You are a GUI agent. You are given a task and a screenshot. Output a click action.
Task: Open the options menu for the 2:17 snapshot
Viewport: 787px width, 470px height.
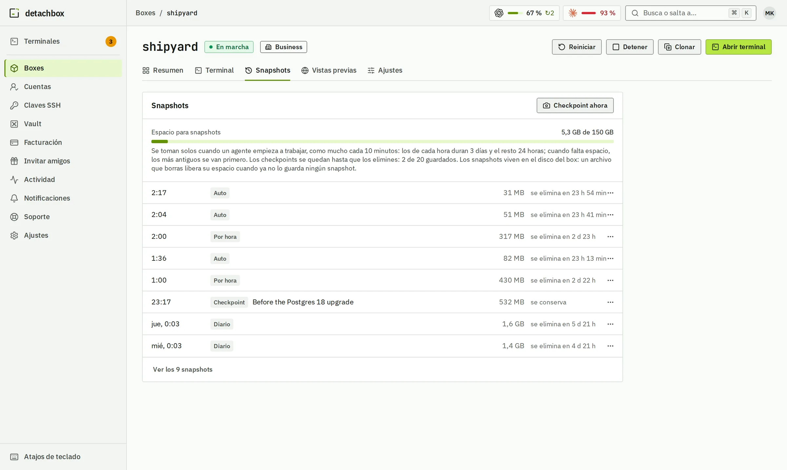click(x=610, y=193)
